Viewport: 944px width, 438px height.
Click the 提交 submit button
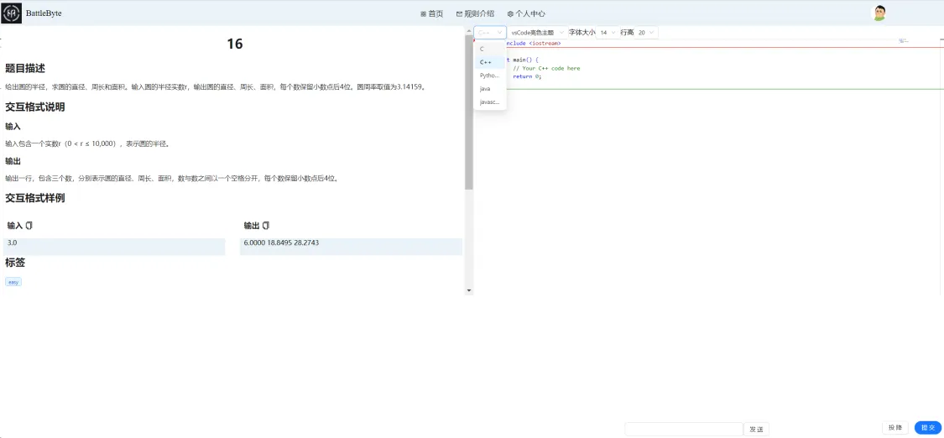[x=928, y=428]
